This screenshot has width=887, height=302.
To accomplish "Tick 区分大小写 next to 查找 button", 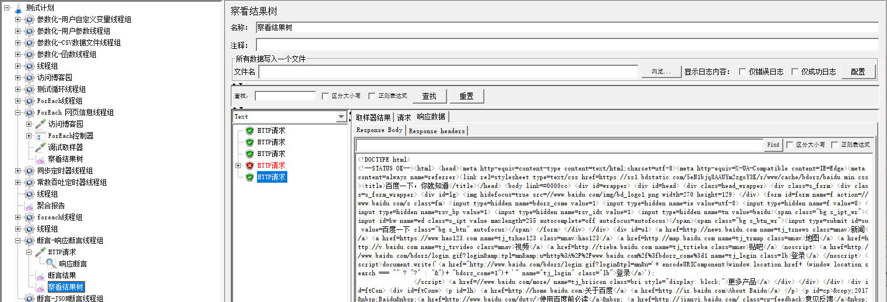I will tap(325, 96).
